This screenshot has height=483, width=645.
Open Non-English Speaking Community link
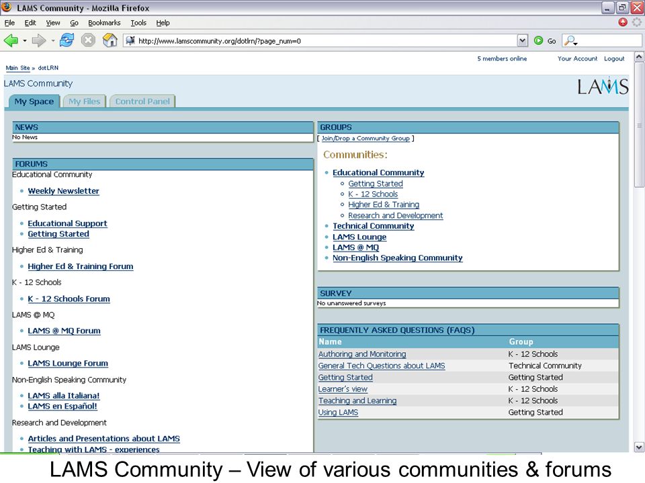[x=397, y=258]
